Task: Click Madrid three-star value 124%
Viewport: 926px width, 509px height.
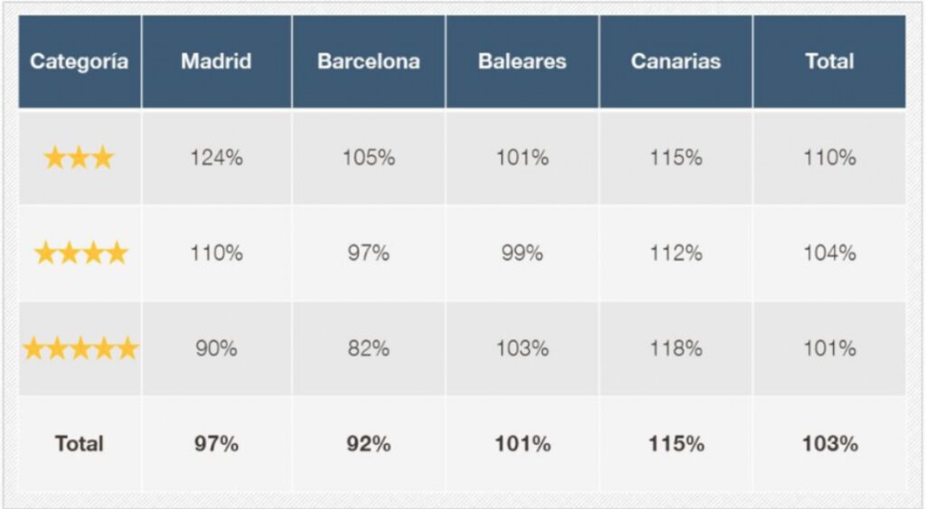Action: point(216,158)
